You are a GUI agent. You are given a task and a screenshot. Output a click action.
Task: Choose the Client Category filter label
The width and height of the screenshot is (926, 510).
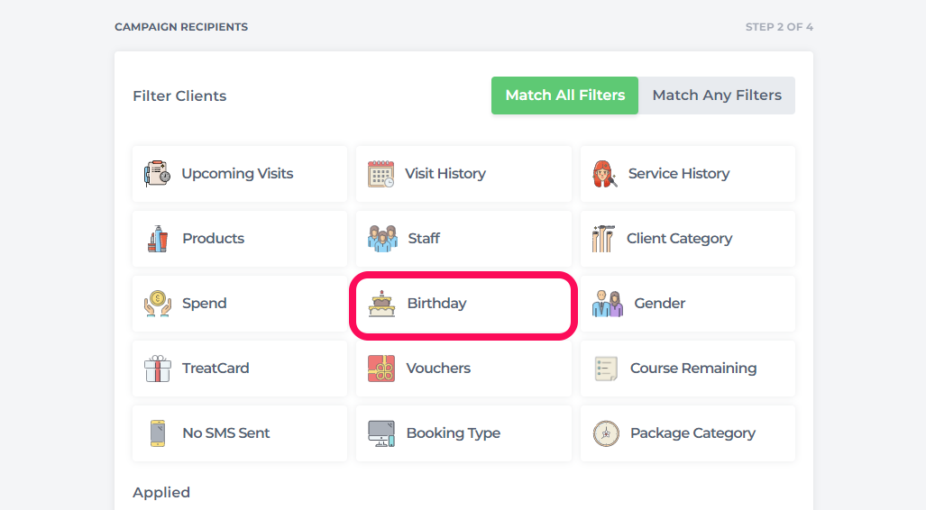679,239
